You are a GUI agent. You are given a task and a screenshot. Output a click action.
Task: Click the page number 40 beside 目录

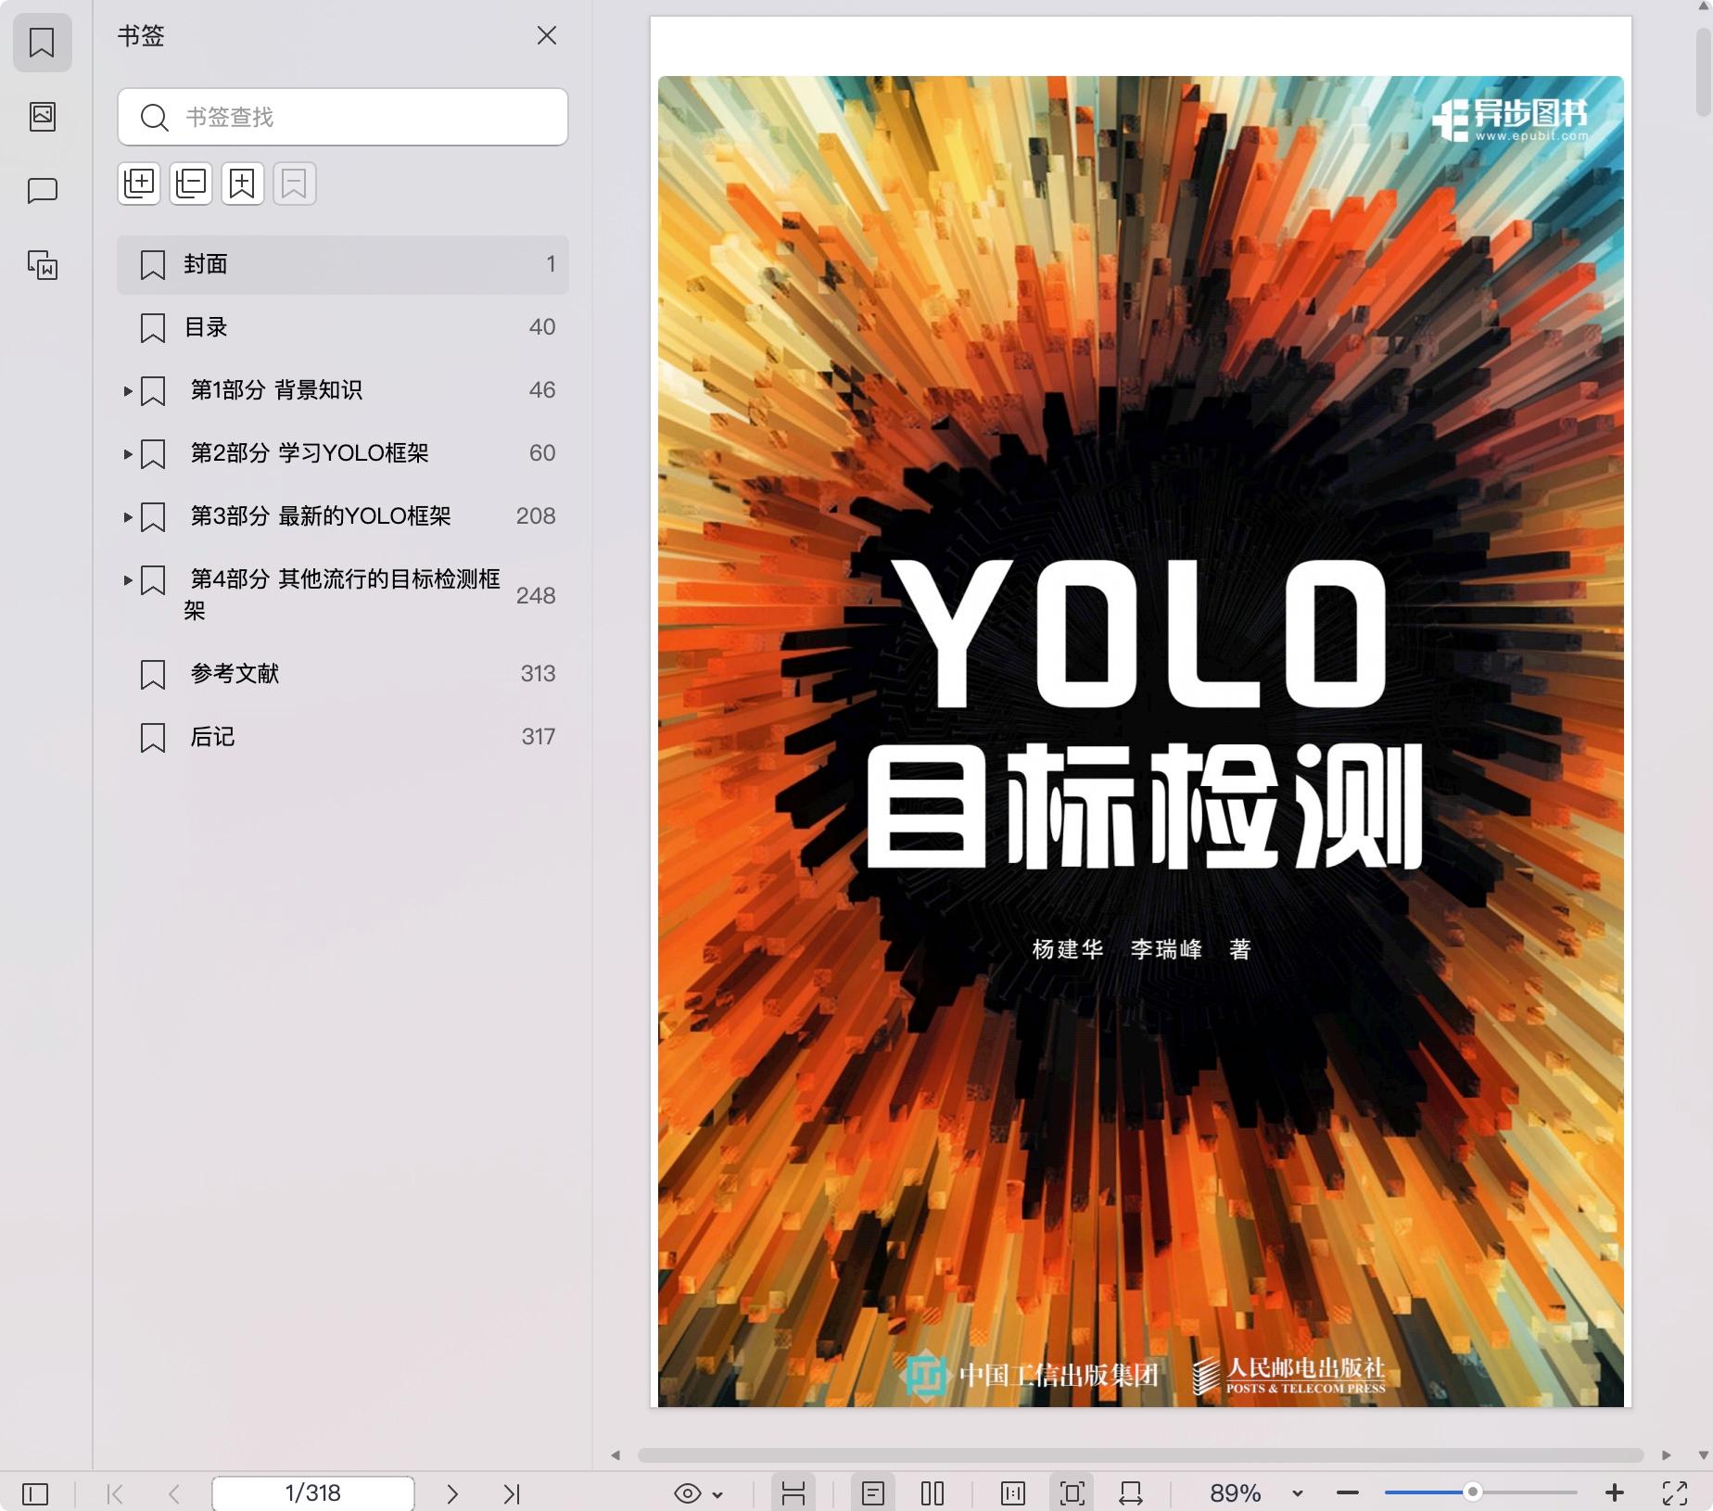(x=542, y=327)
